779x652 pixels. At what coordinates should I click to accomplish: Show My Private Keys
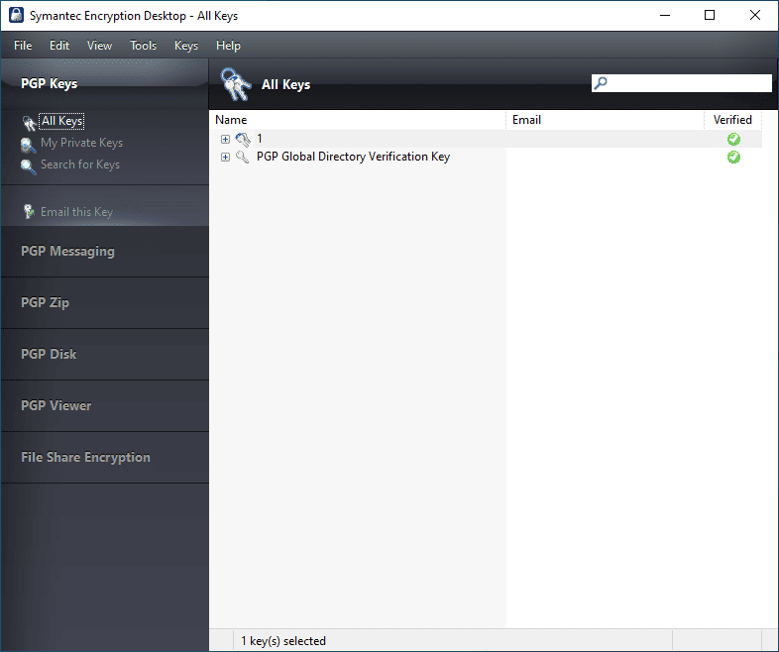(81, 143)
